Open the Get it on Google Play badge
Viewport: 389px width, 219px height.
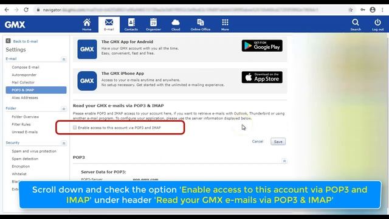click(x=262, y=46)
